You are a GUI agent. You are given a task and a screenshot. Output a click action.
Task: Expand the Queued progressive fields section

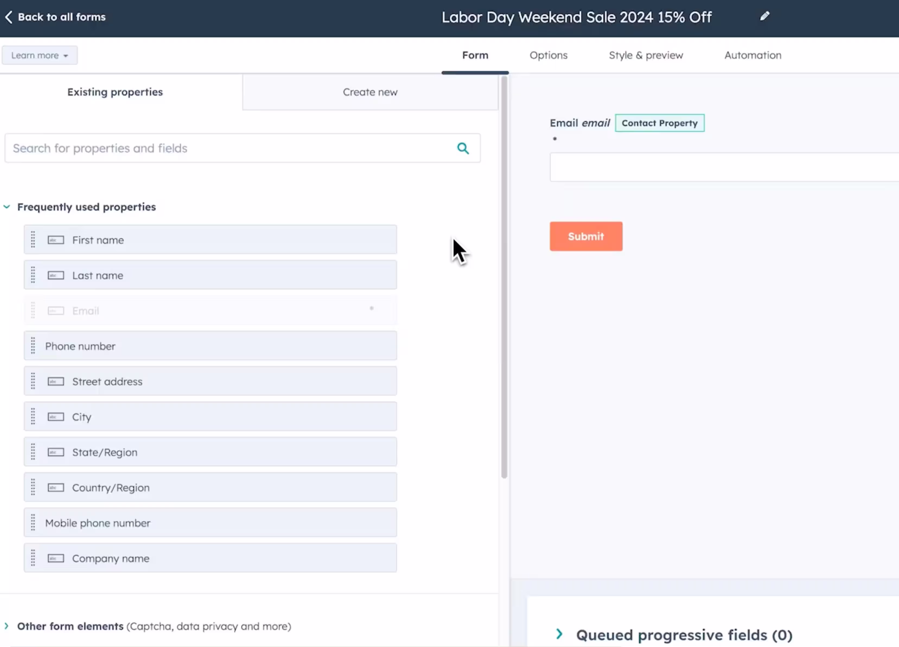tap(559, 634)
